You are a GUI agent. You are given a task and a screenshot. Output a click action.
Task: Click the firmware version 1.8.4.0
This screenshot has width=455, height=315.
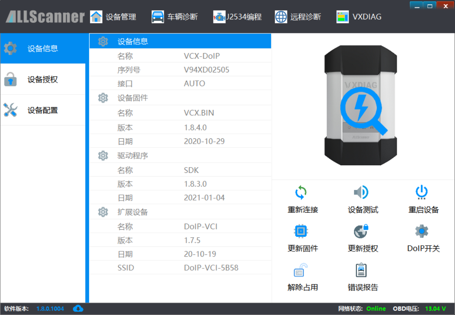pyautogui.click(x=195, y=127)
